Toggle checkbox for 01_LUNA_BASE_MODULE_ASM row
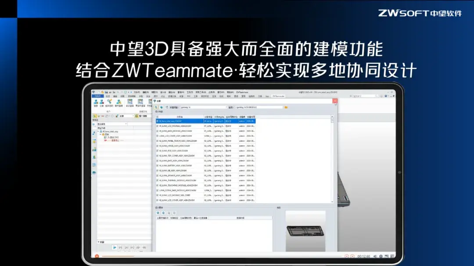 (x=157, y=131)
